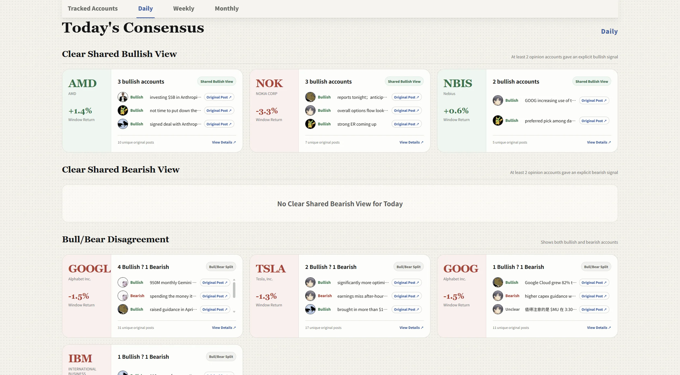Open Original Post for 'preferred pick among' NBIS

coord(594,121)
